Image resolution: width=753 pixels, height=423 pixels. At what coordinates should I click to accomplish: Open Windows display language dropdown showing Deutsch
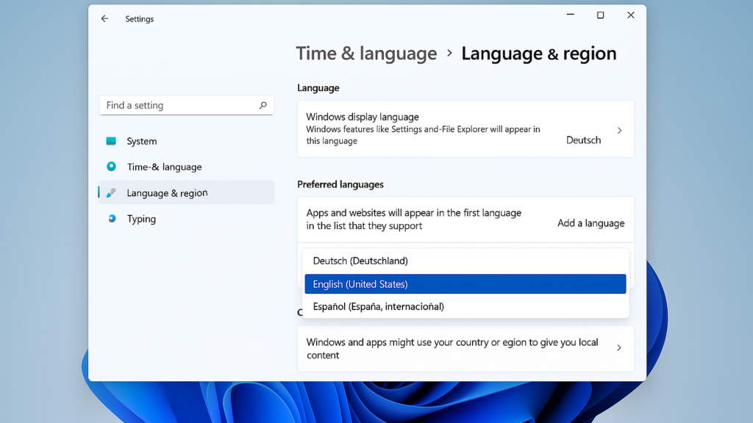[583, 140]
